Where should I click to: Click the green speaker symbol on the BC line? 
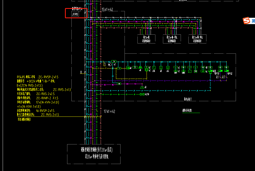142,87
